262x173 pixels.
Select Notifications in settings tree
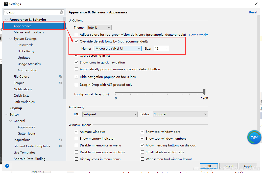click(23, 89)
